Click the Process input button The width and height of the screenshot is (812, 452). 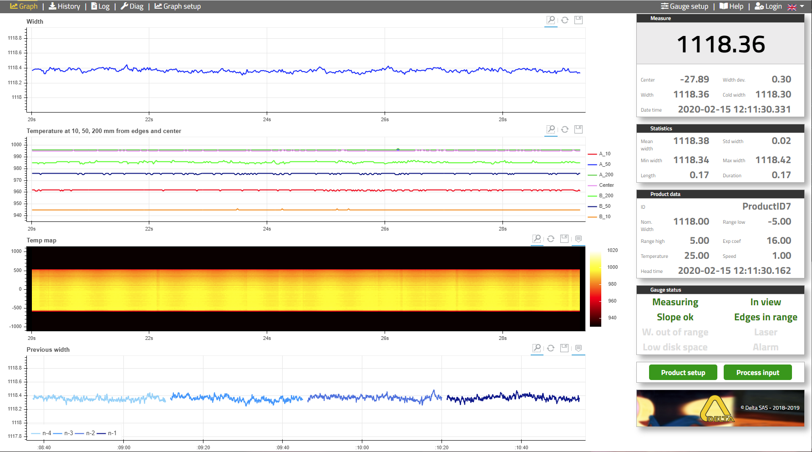tap(757, 372)
